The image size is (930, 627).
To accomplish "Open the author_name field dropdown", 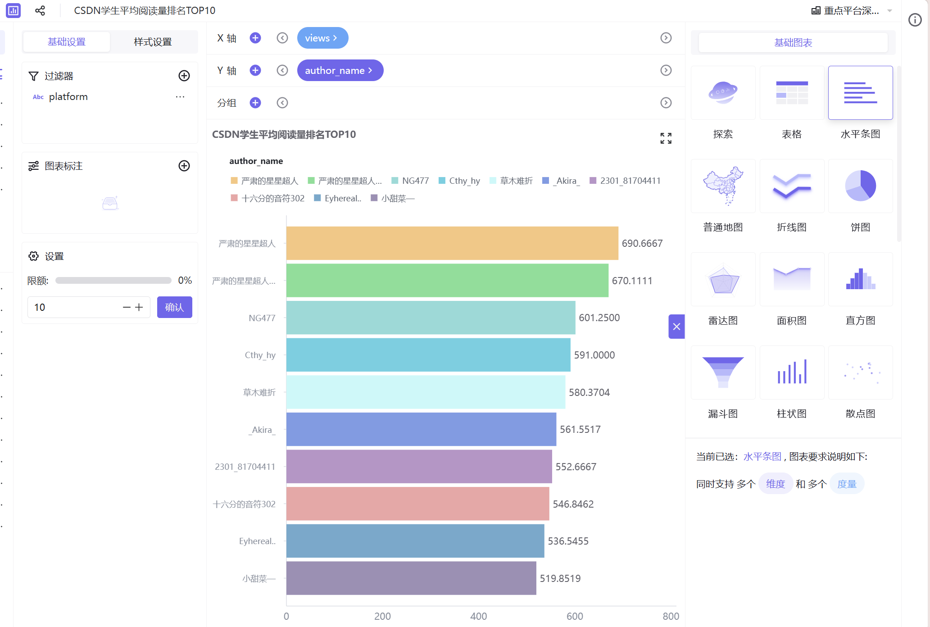I will click(x=340, y=70).
